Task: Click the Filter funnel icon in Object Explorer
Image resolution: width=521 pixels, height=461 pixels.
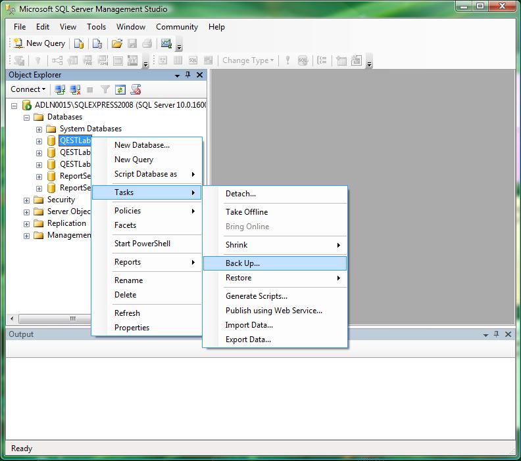Action: pos(105,89)
